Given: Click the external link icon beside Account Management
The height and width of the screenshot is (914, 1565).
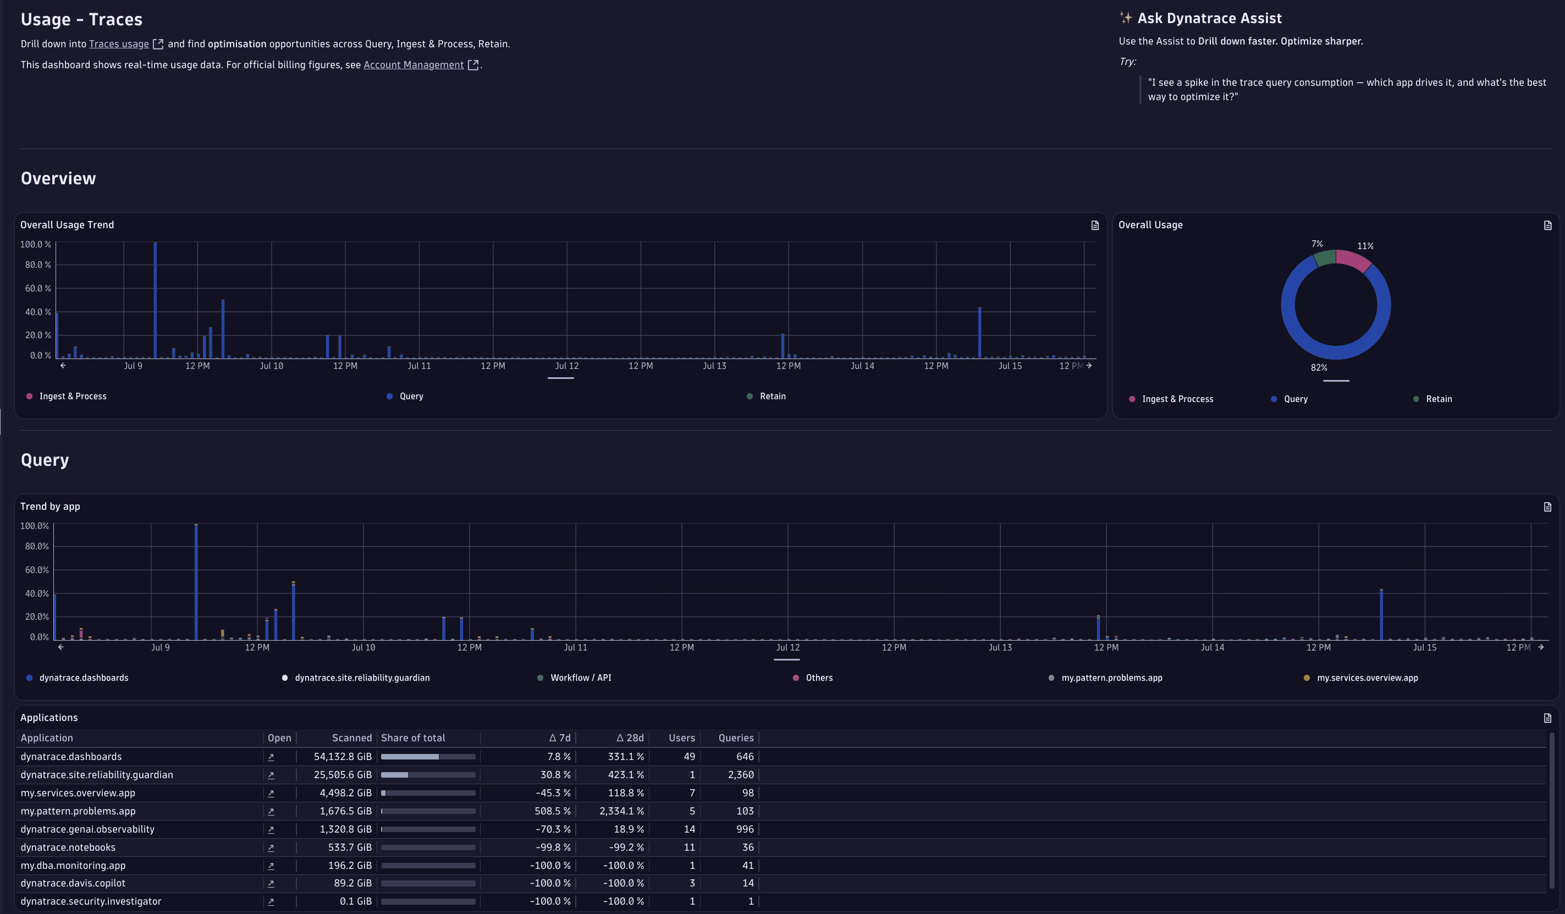Looking at the screenshot, I should coord(473,64).
